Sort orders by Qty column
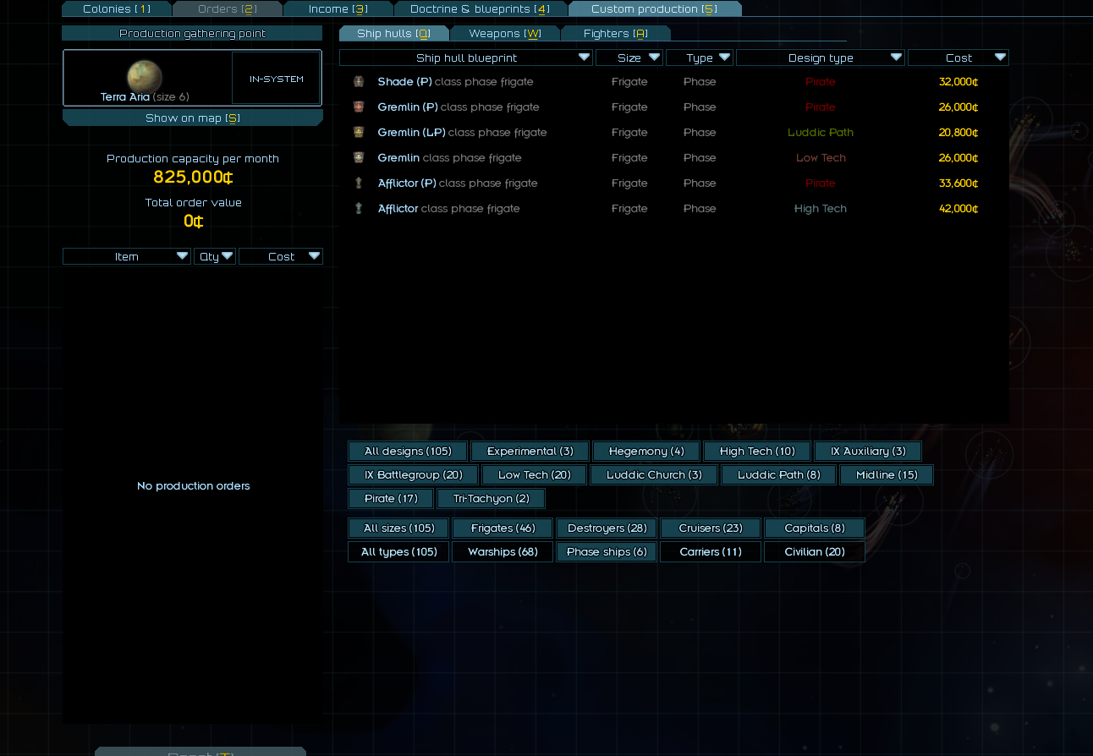 click(215, 256)
